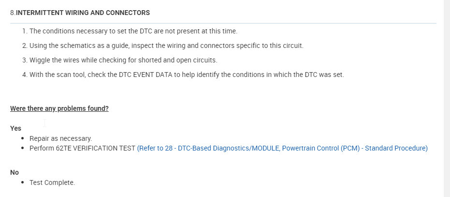Screen dimensions: 450x197
Task: Click the bullet point beside 'Test Complete.'
Action: [23, 182]
